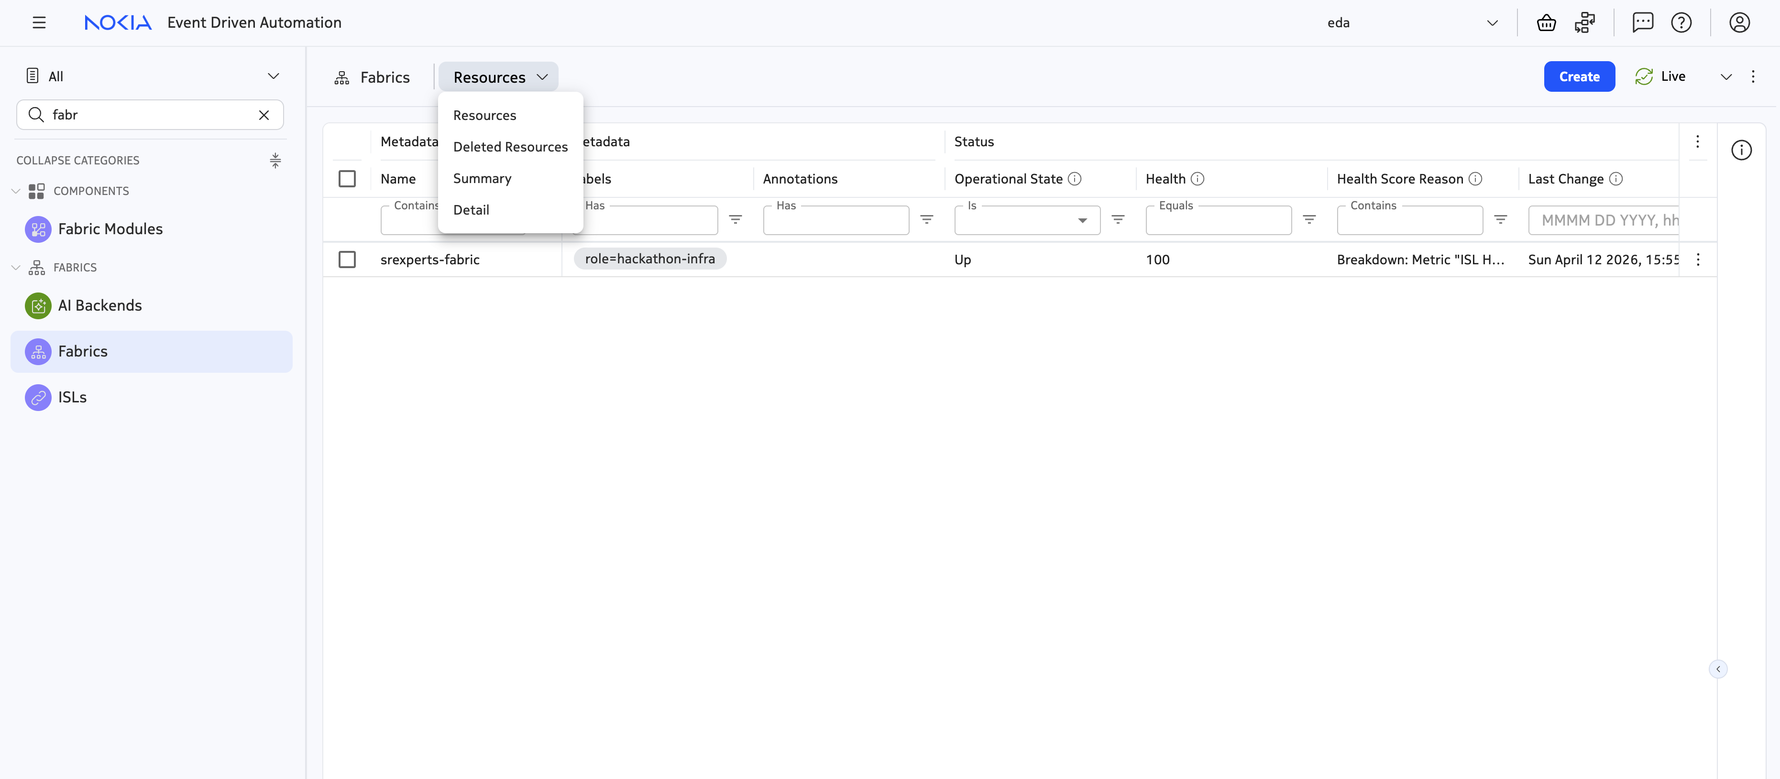Screen dimensions: 1780x779
Task: Click the Create button
Action: (x=1579, y=76)
